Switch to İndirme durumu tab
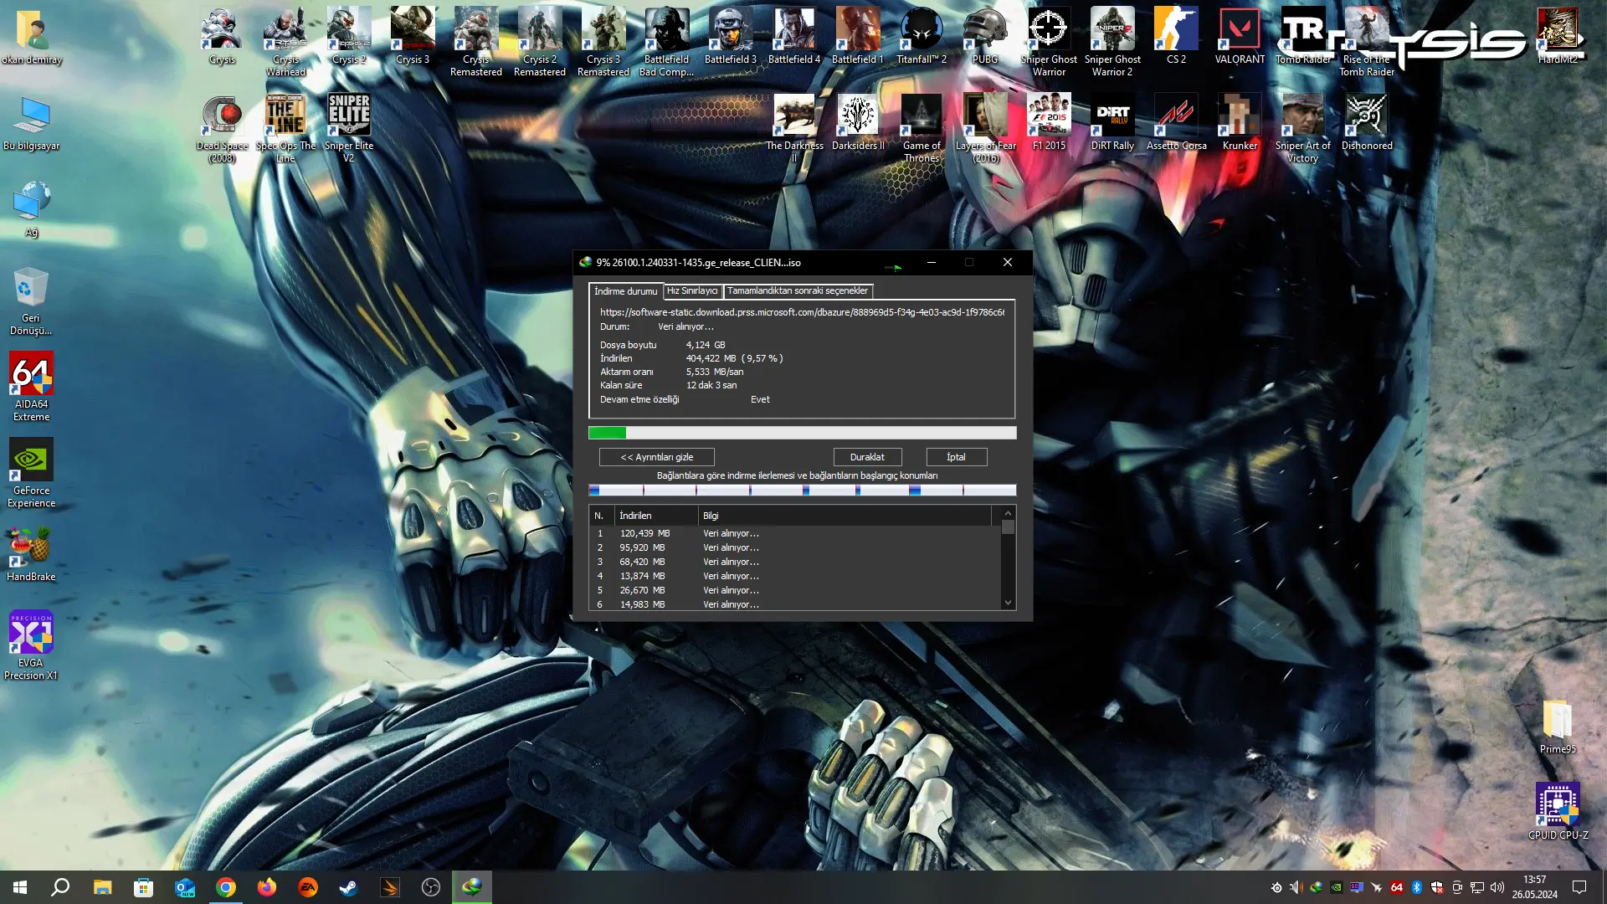The width and height of the screenshot is (1607, 904). tap(626, 291)
